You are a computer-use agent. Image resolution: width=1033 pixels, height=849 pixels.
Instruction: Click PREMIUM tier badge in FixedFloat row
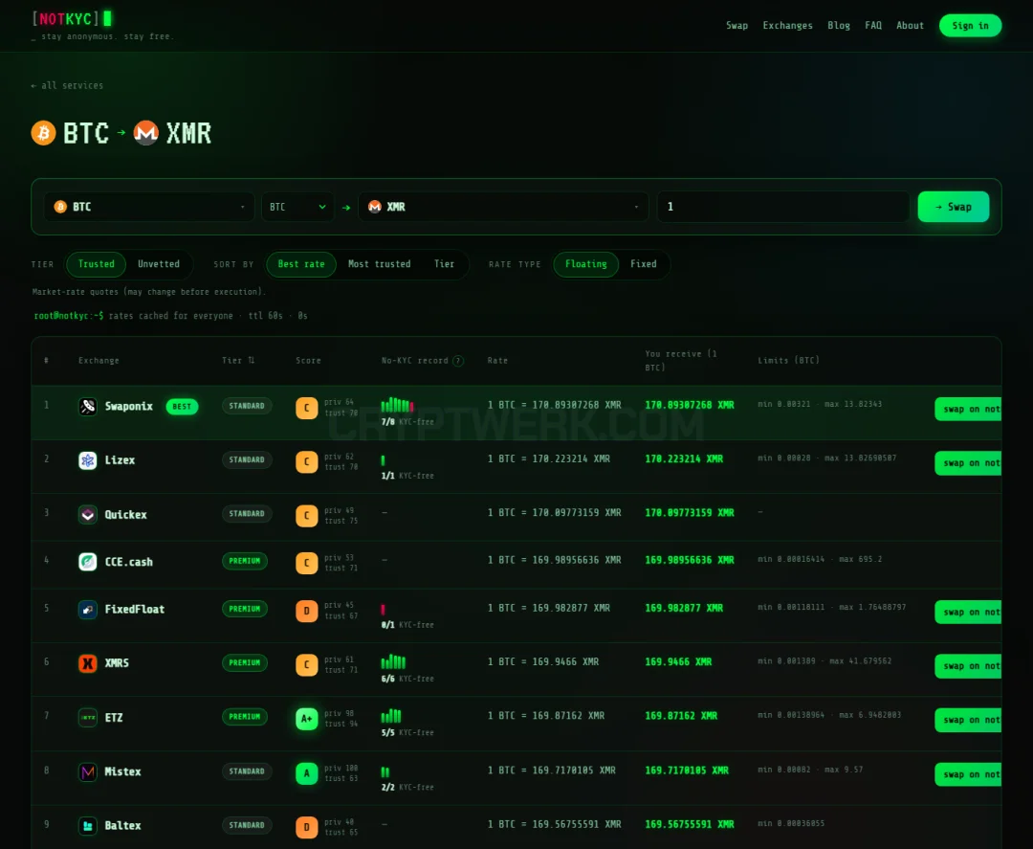(245, 609)
